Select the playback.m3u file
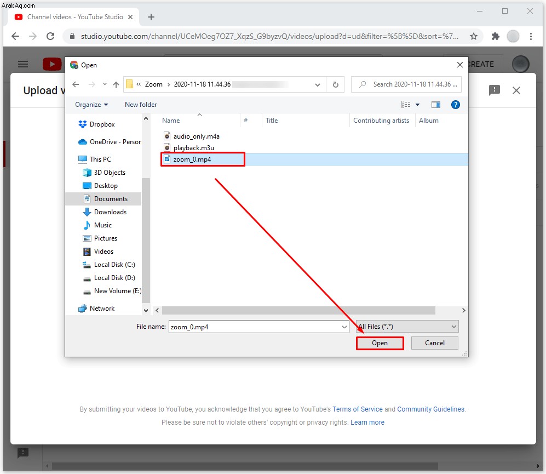This screenshot has height=474, width=546. pos(193,148)
